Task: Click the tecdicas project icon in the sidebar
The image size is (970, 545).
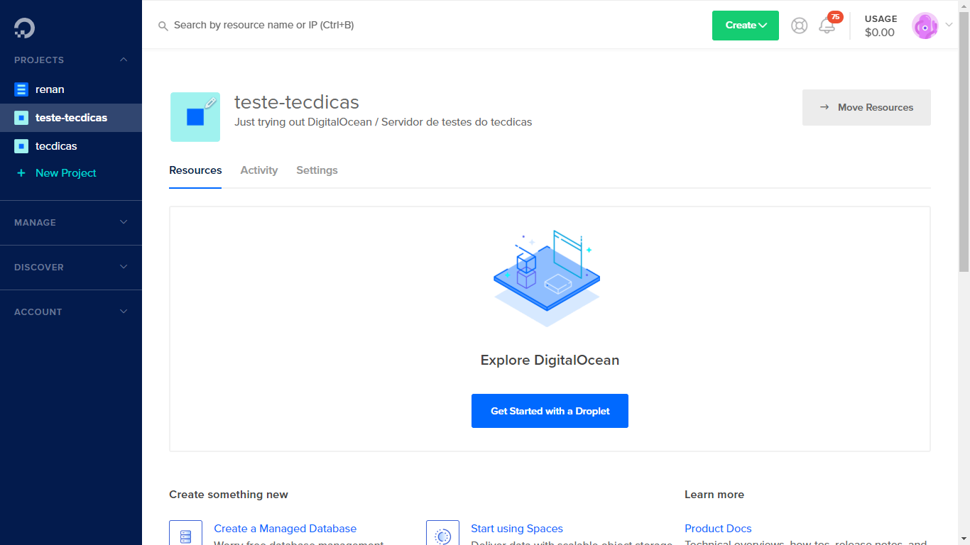Action: tap(21, 146)
